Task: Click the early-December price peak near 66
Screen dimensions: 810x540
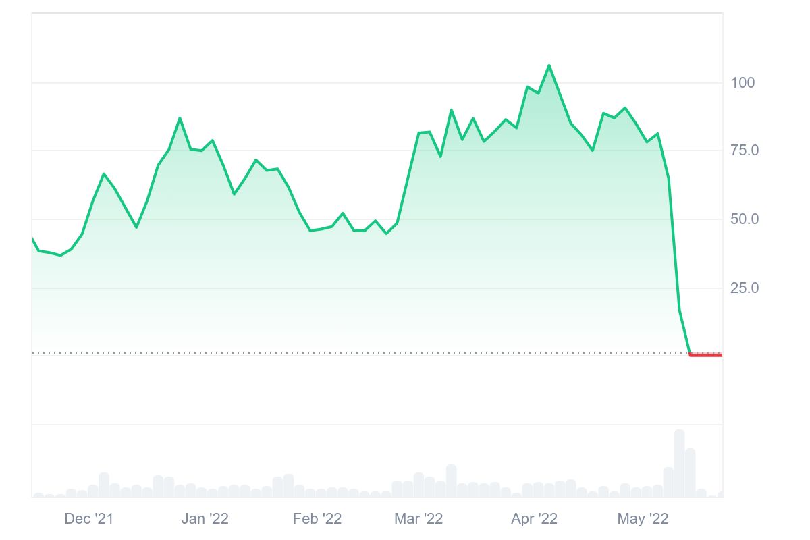Action: coord(104,174)
